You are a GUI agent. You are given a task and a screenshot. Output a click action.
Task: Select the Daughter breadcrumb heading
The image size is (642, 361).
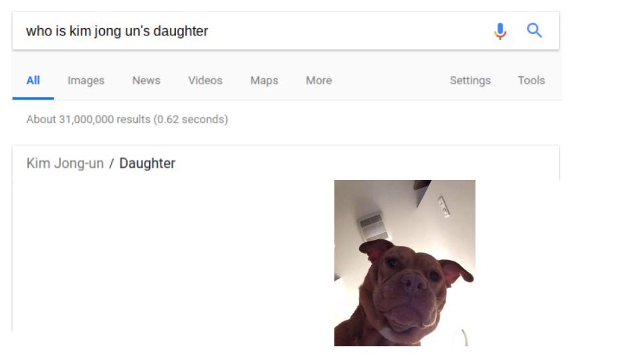[147, 163]
